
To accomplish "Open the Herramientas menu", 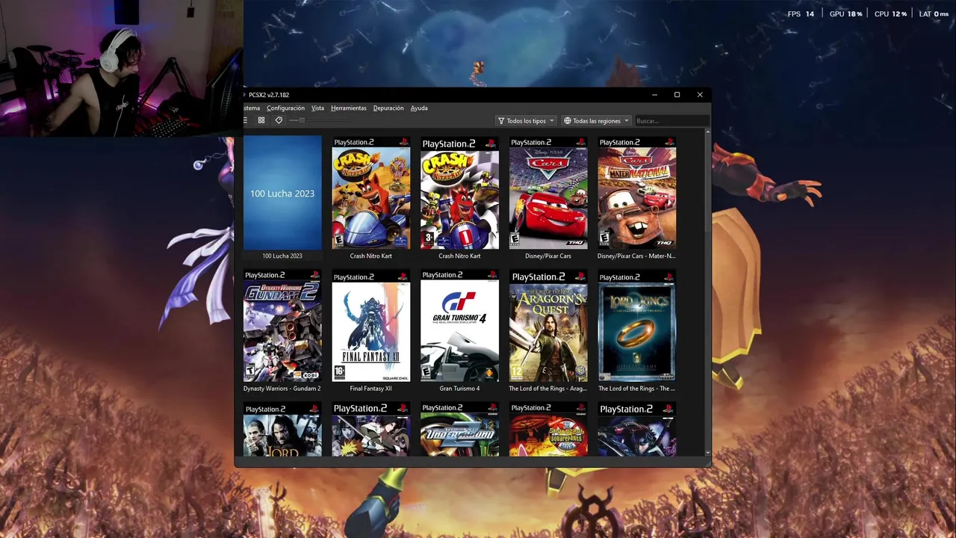I will point(349,108).
